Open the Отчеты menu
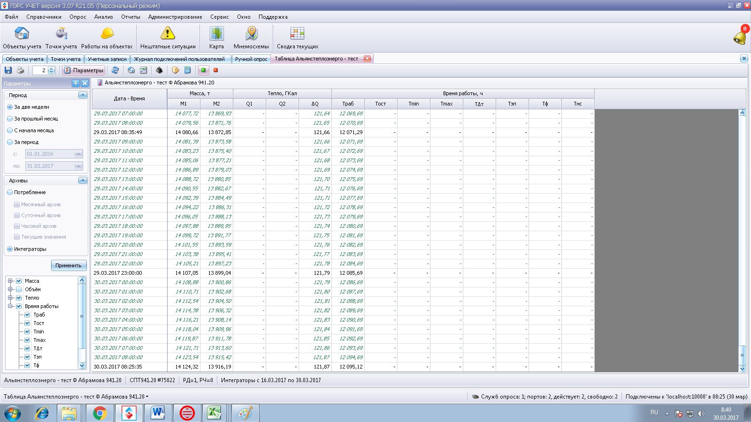751x422 pixels. (x=130, y=17)
